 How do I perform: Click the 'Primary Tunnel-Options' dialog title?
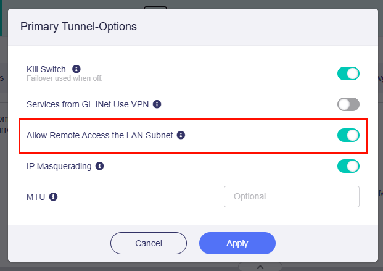78,27
